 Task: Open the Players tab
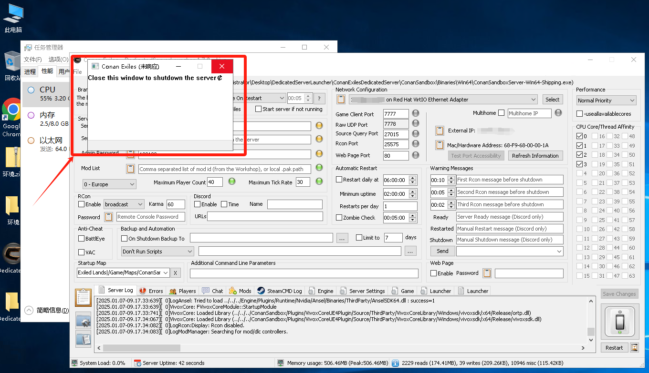point(182,291)
